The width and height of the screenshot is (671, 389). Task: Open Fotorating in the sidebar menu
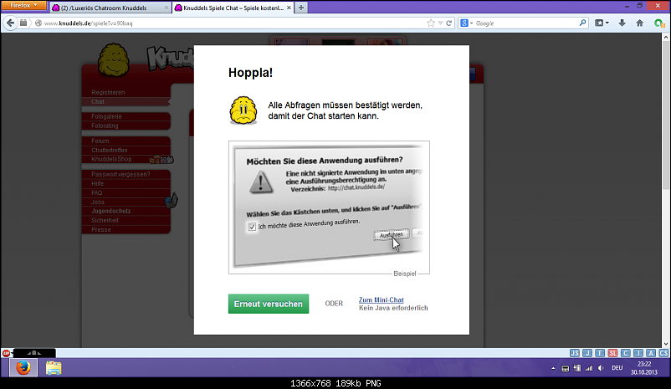105,125
